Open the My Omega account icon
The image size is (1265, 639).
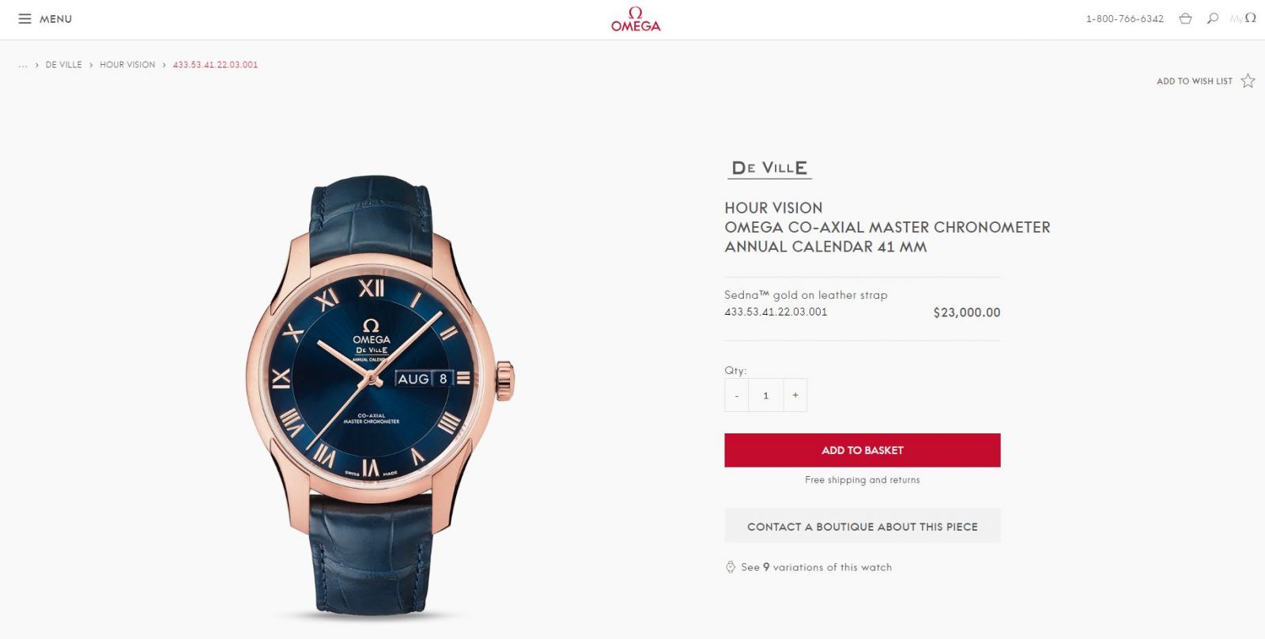pyautogui.click(x=1243, y=18)
